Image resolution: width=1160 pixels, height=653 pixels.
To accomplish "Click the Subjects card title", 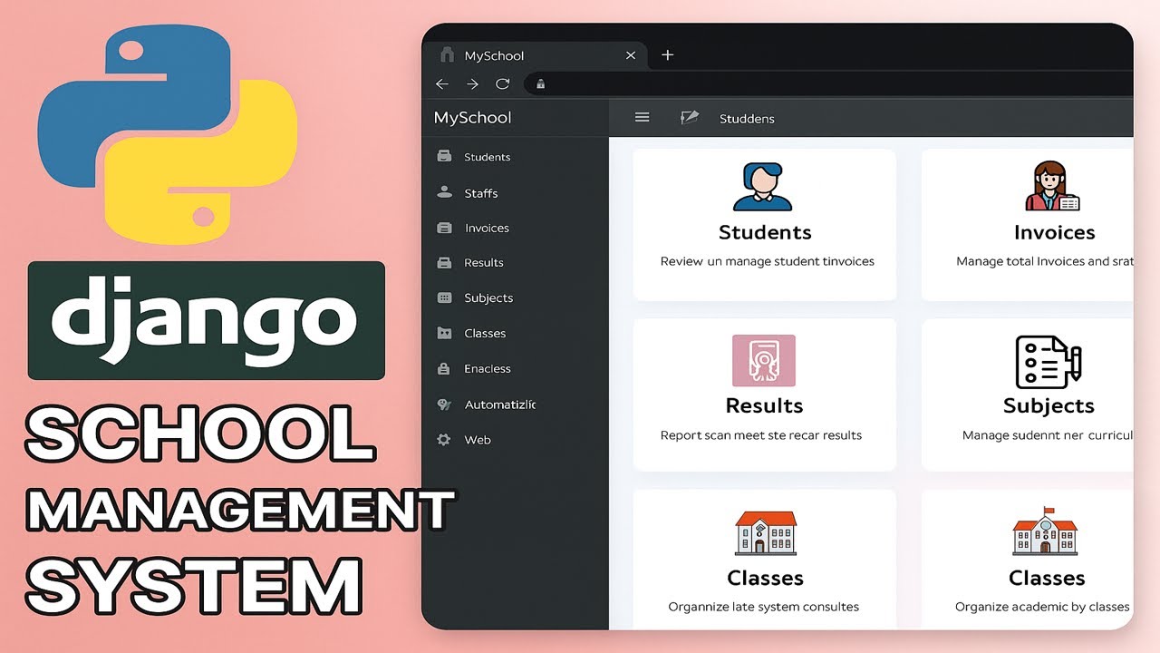I will point(1049,405).
